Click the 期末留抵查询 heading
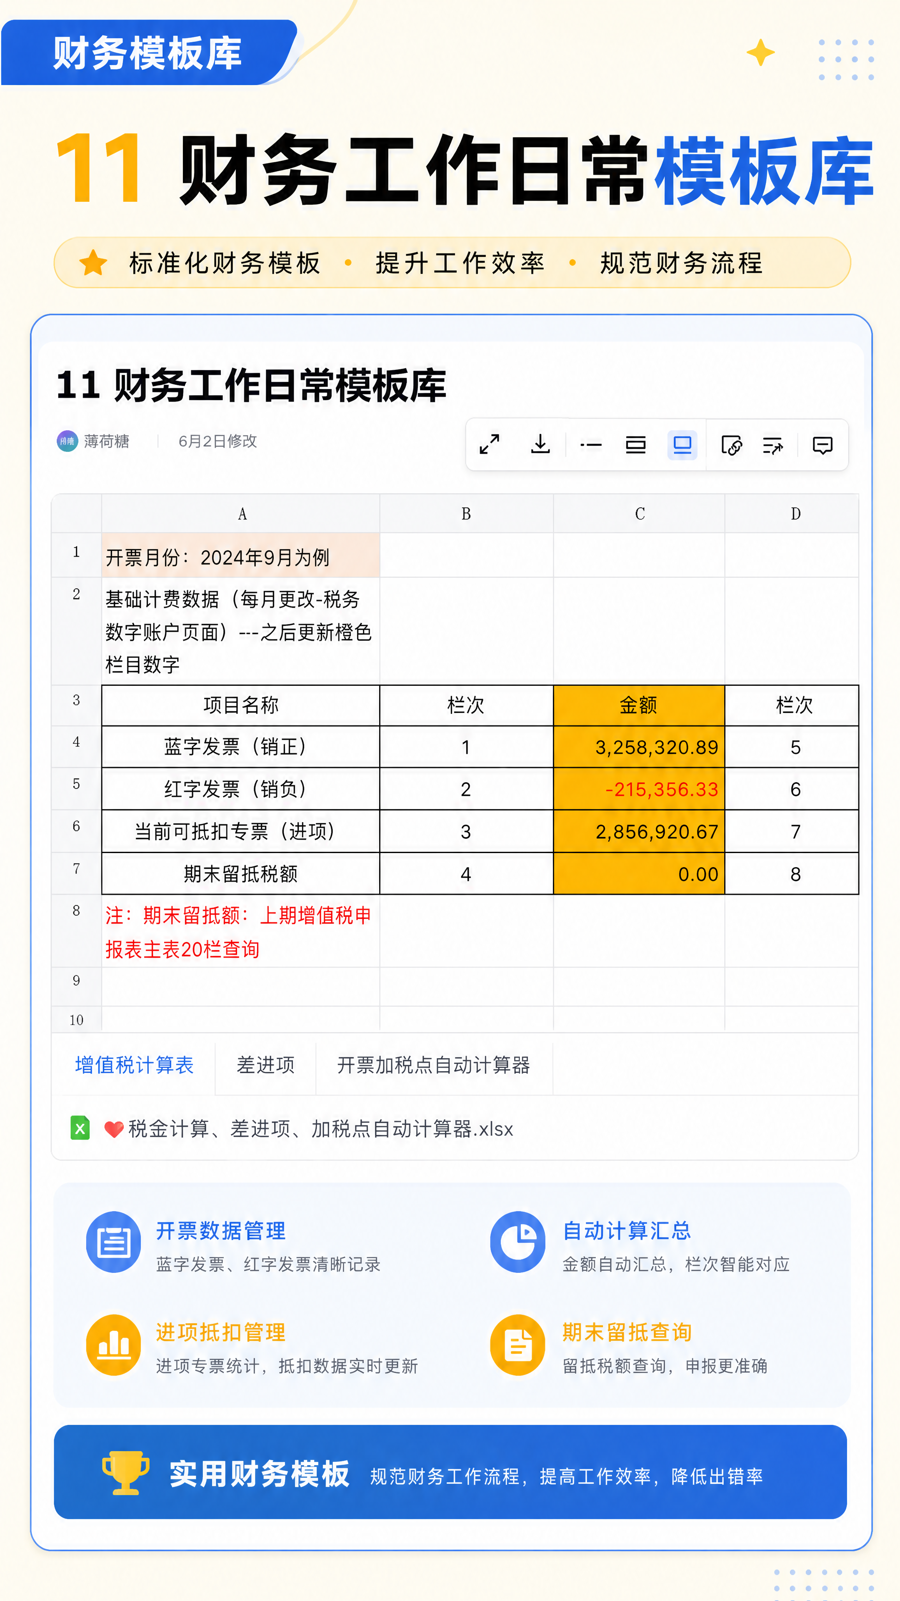Viewport: 900px width, 1601px height. [627, 1332]
